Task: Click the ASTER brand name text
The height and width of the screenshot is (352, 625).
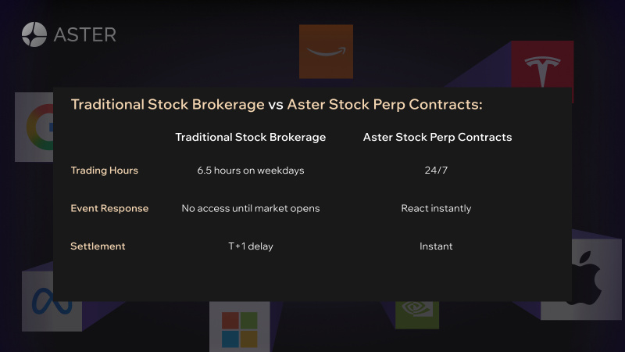Action: [84, 34]
